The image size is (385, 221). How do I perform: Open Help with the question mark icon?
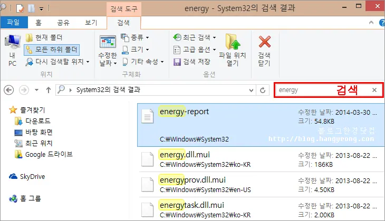coord(382,23)
